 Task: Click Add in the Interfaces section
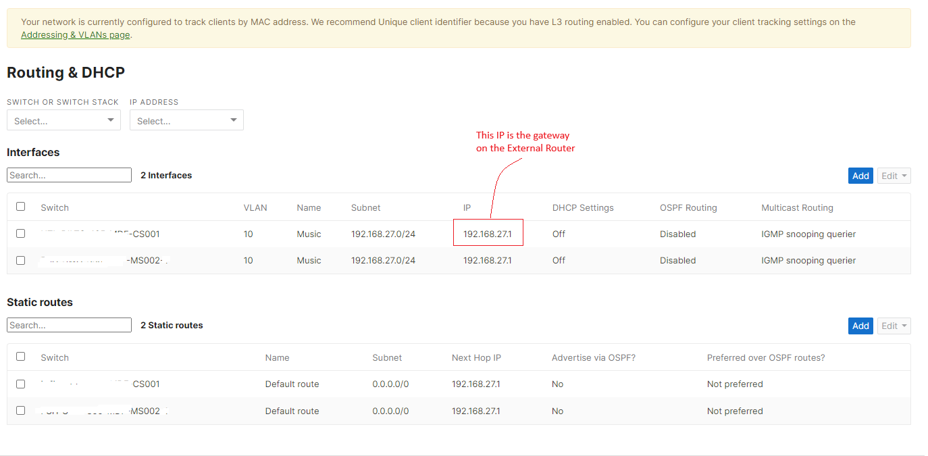pyautogui.click(x=860, y=175)
